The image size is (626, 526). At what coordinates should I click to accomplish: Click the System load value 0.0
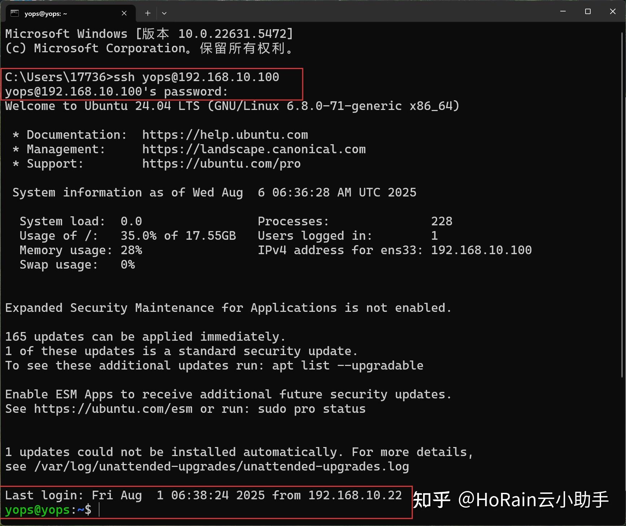click(131, 221)
